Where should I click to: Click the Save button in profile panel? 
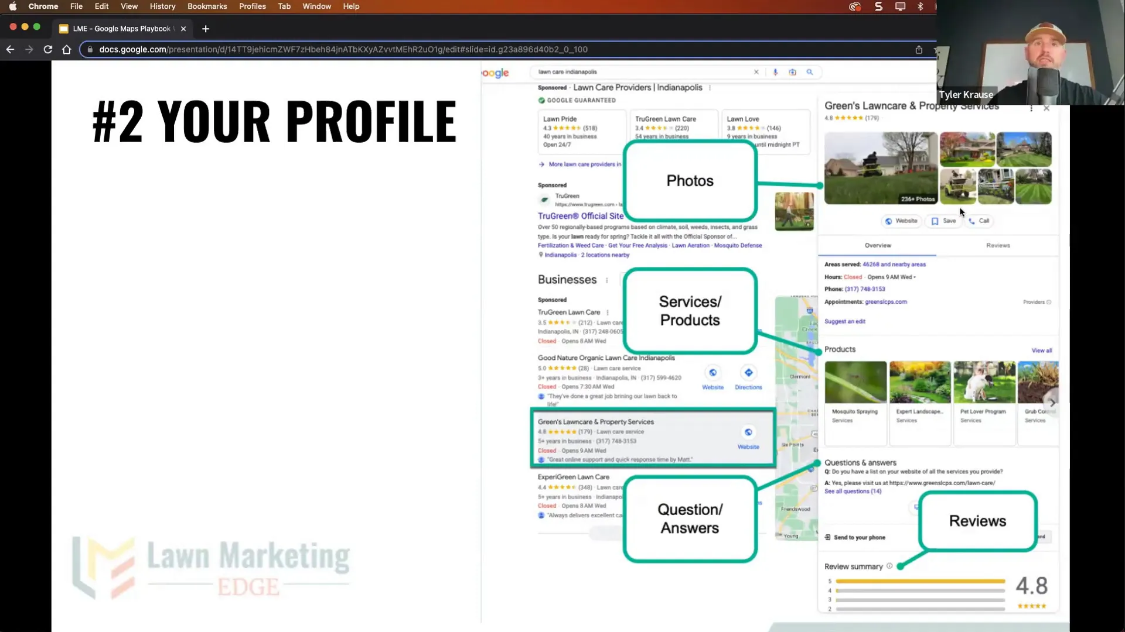[x=944, y=221]
